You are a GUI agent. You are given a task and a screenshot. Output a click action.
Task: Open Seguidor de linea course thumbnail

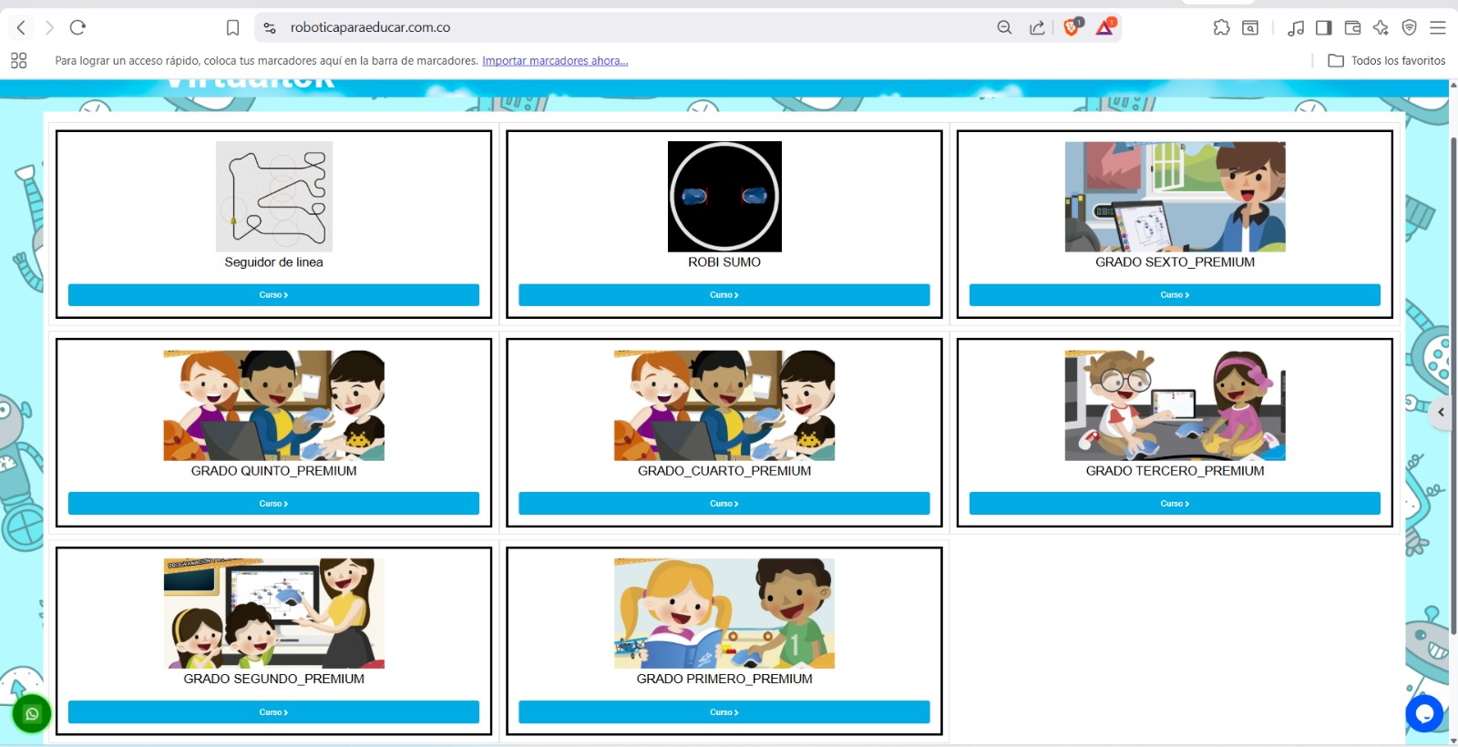274,197
